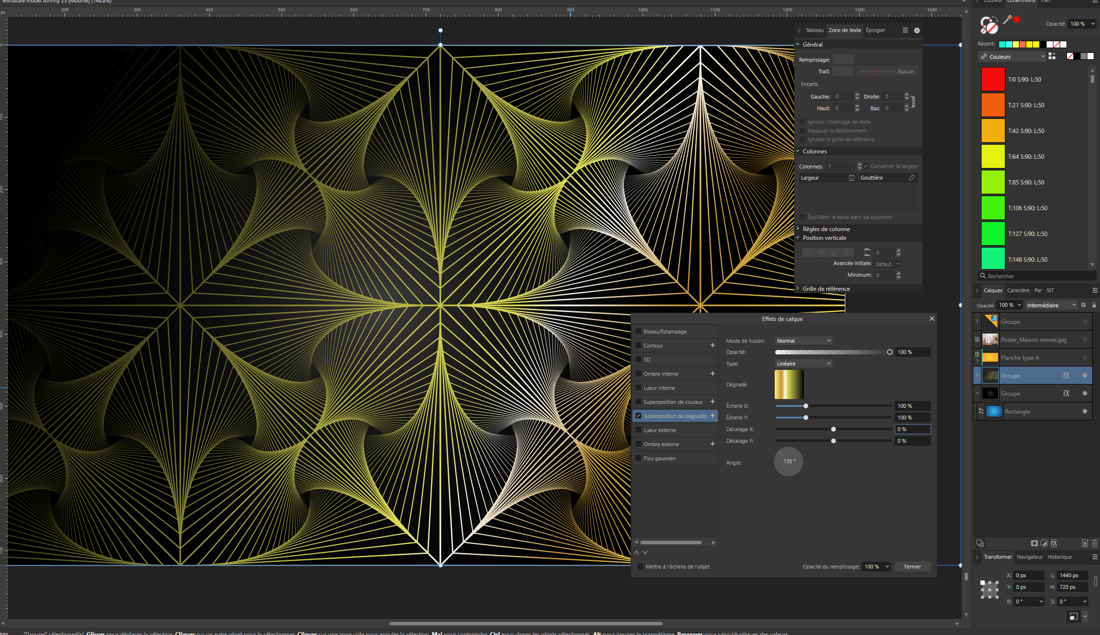
Task: Click the Fermer button
Action: (x=912, y=567)
